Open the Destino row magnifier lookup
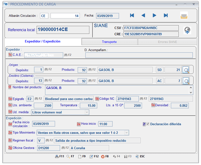This screenshot has width=201, height=165. click(186, 81)
